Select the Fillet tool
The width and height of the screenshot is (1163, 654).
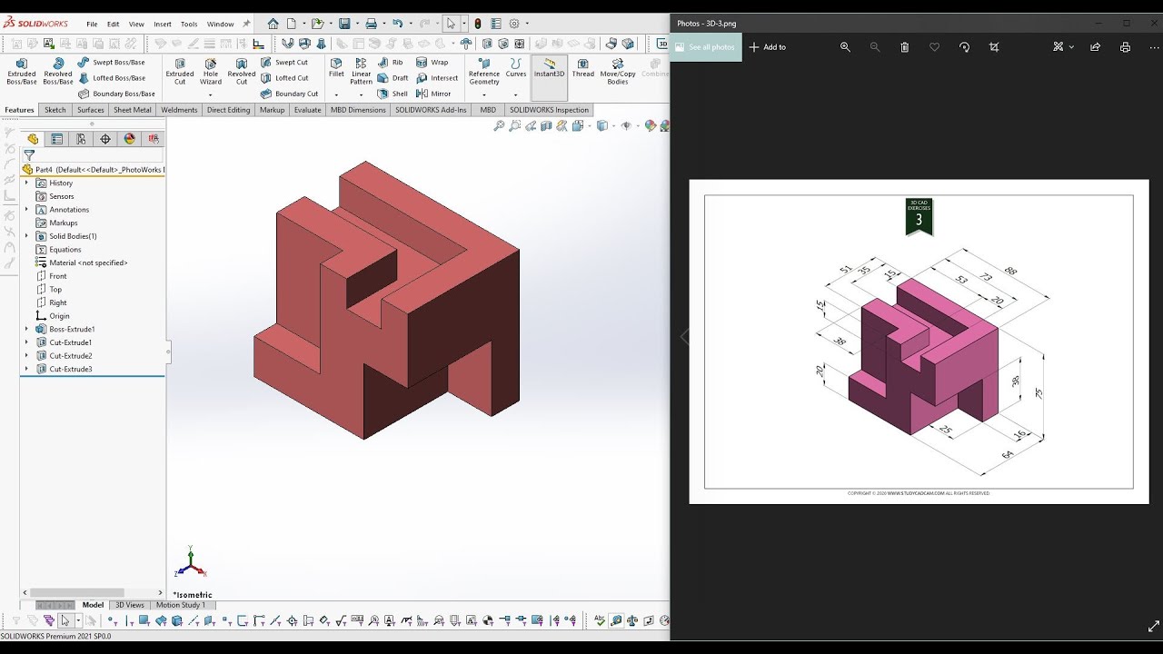(336, 68)
